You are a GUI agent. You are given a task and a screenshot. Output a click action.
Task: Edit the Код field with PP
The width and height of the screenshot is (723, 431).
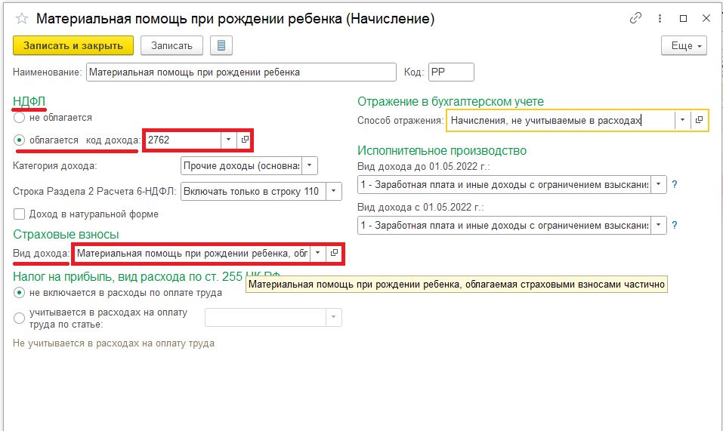[451, 72]
